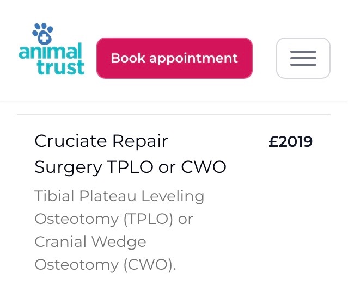Click the middle bar of the hamburger icon
This screenshot has height=286, width=348.
click(x=303, y=58)
